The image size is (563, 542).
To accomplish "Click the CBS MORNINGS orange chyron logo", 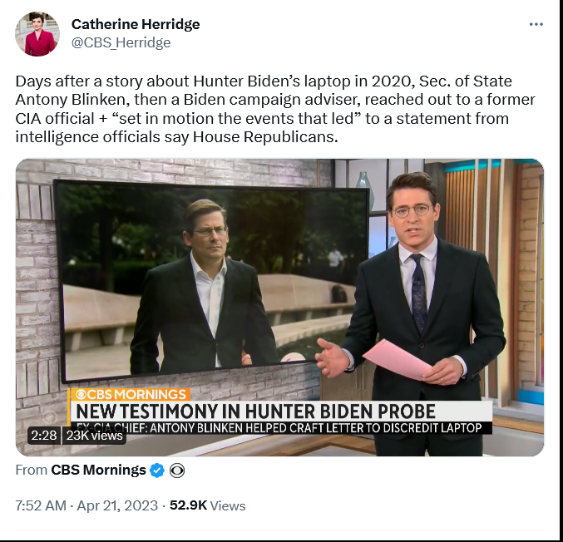I will [131, 395].
